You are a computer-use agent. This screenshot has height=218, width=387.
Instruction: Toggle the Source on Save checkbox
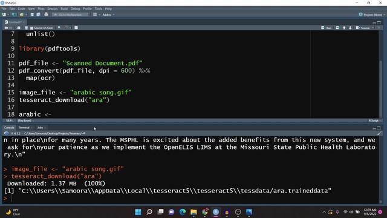click(31, 28)
